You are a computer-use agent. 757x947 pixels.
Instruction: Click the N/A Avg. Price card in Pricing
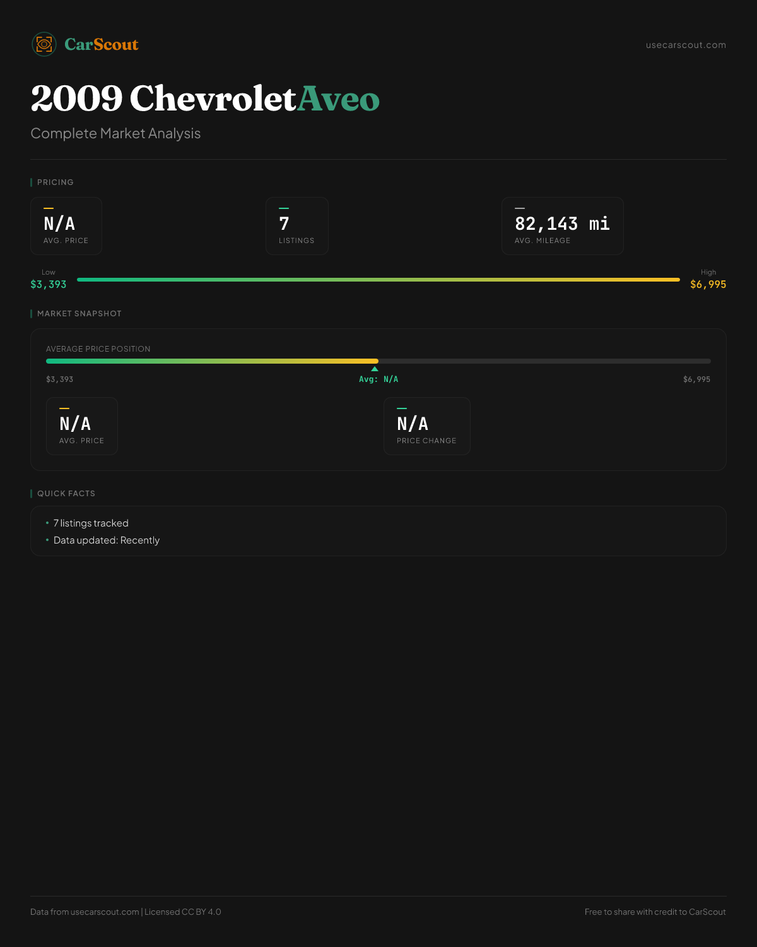pos(66,226)
